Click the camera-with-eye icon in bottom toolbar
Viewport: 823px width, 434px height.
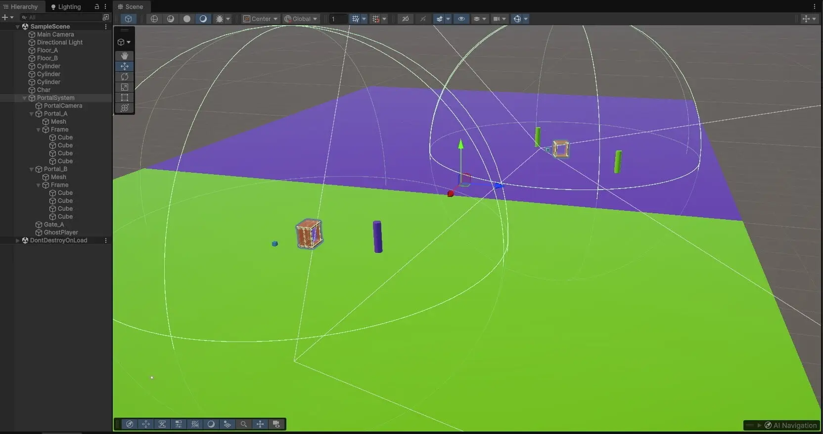click(276, 424)
